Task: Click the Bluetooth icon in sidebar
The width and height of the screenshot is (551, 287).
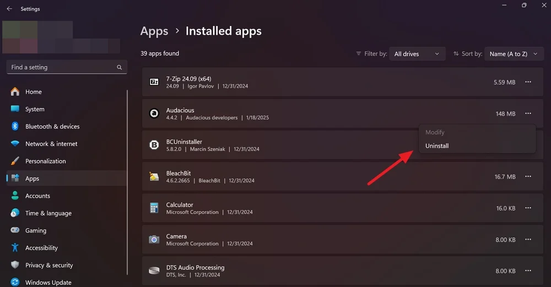Action: click(x=15, y=126)
